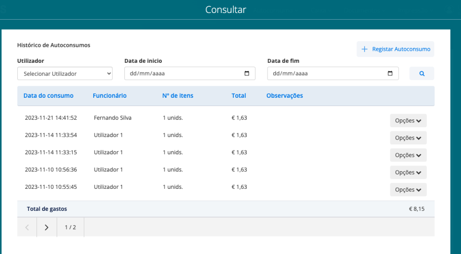Click into the Data de fim date field

326,73
